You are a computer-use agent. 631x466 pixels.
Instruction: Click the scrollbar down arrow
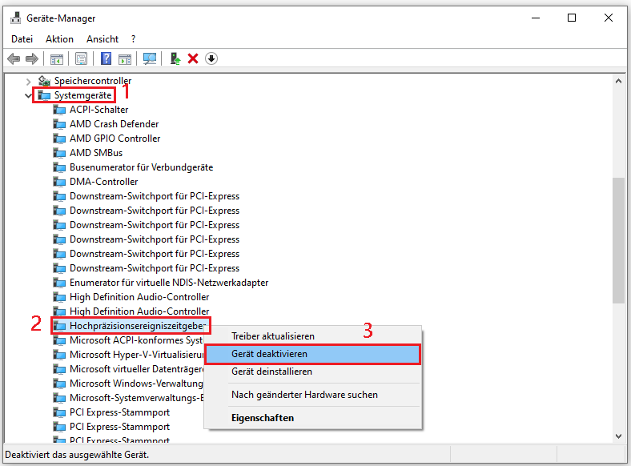coord(618,436)
